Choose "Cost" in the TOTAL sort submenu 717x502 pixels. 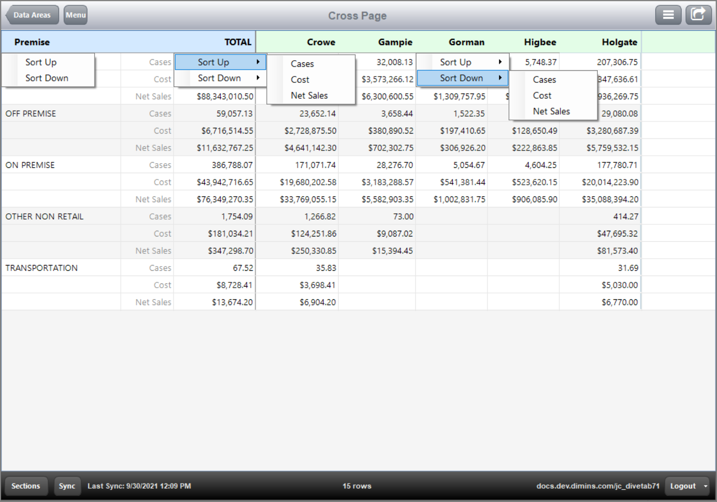tap(299, 79)
